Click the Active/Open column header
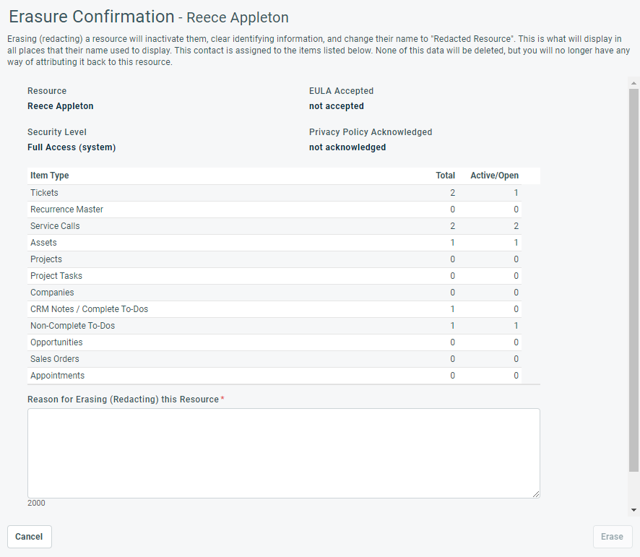The height and width of the screenshot is (557, 640). (494, 176)
